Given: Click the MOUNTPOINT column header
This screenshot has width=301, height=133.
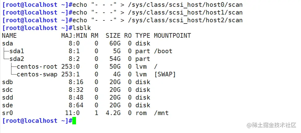Looking at the screenshot, I should coord(172,36).
